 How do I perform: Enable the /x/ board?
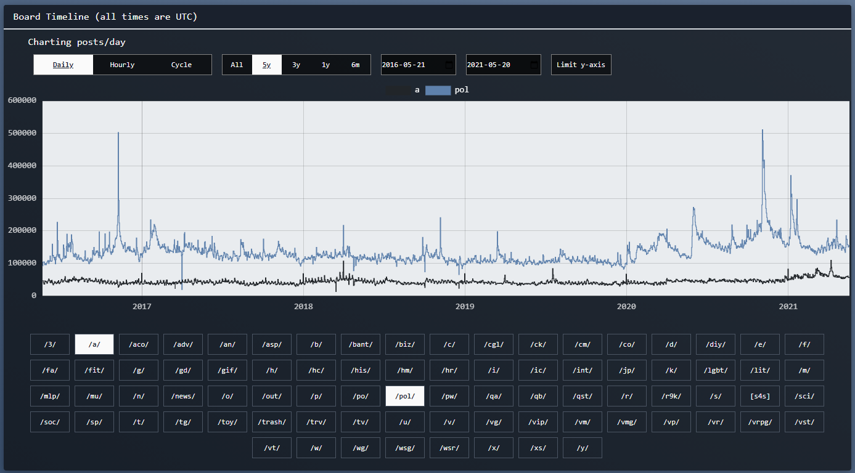[494, 448]
